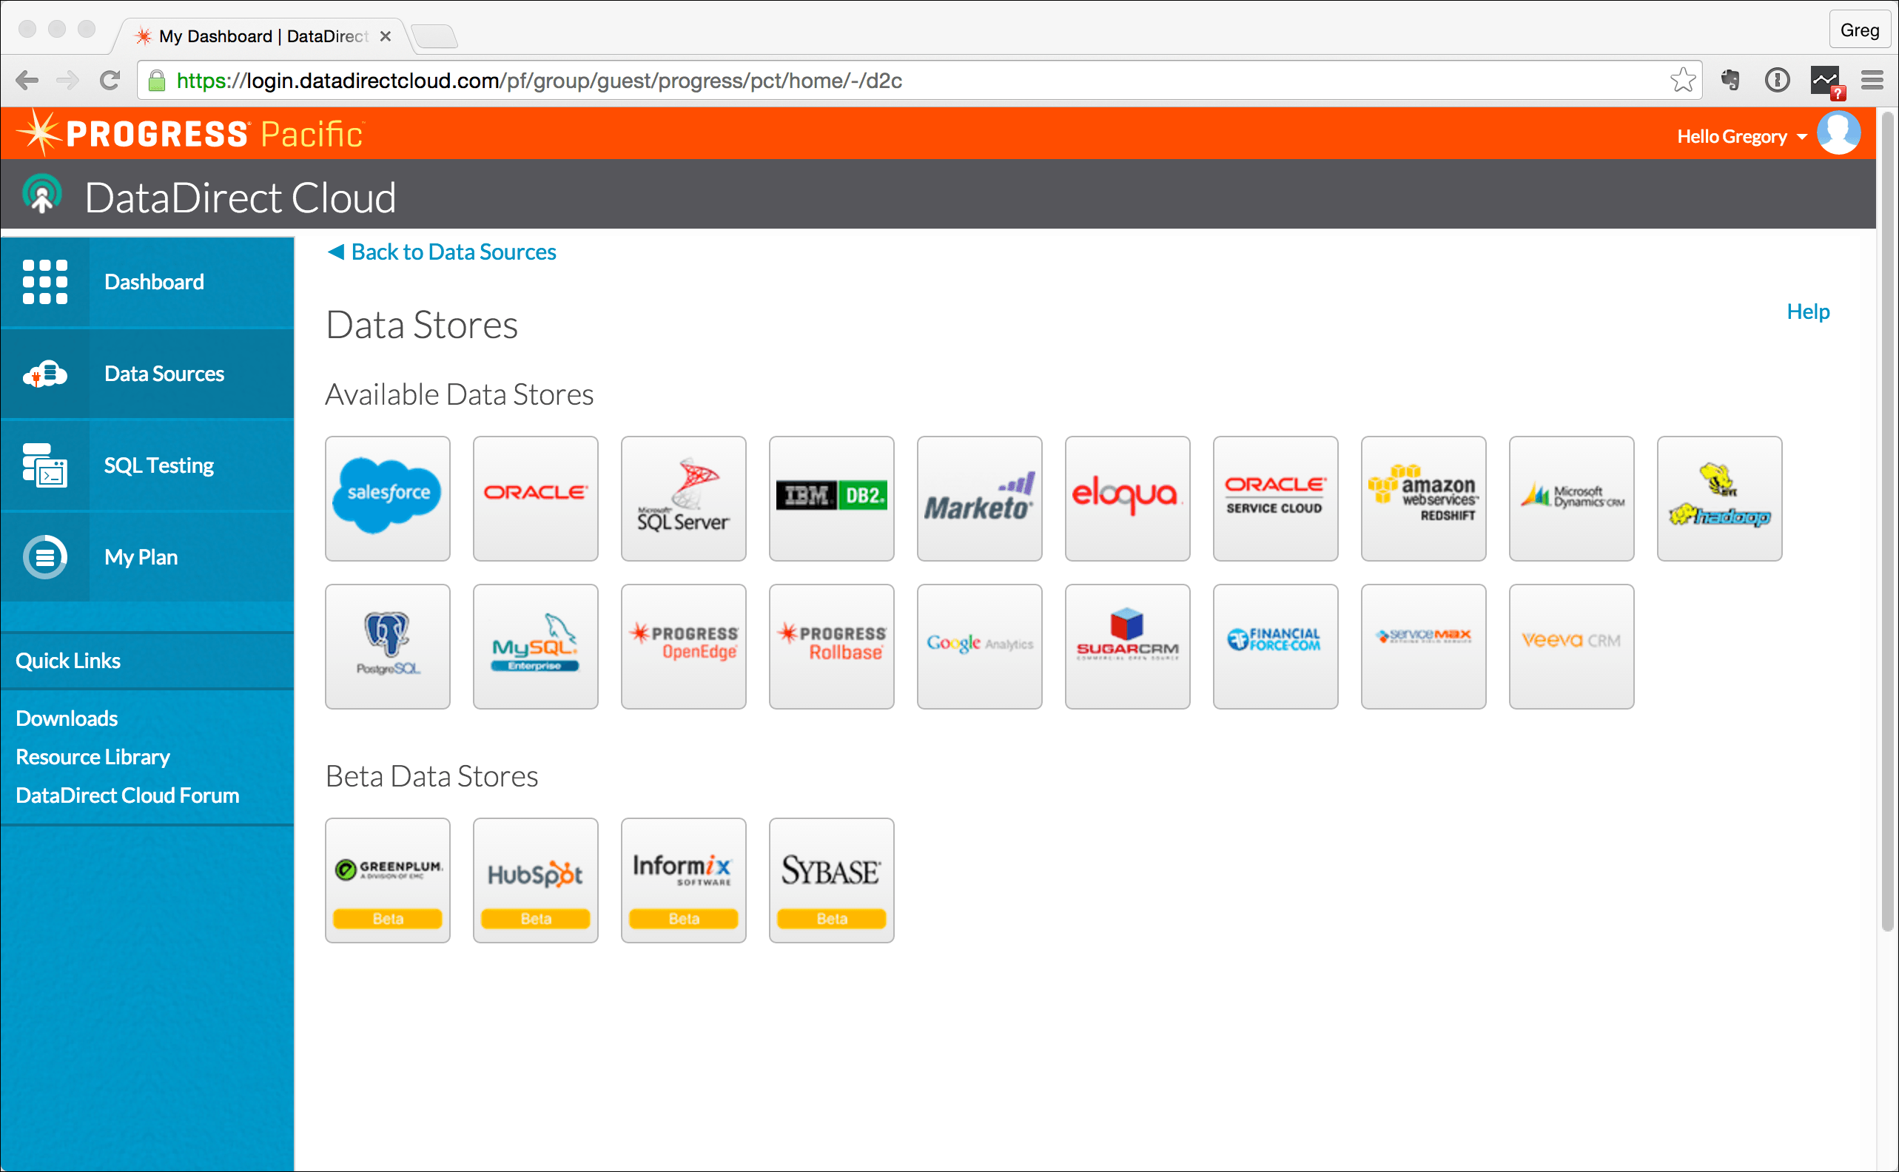Pick the SugarCRM data store tile
The height and width of the screenshot is (1172, 1899).
1128,647
